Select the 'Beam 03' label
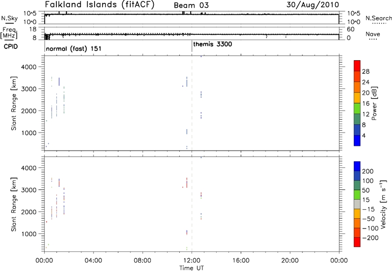The width and height of the screenshot is (392, 271). (x=191, y=5)
